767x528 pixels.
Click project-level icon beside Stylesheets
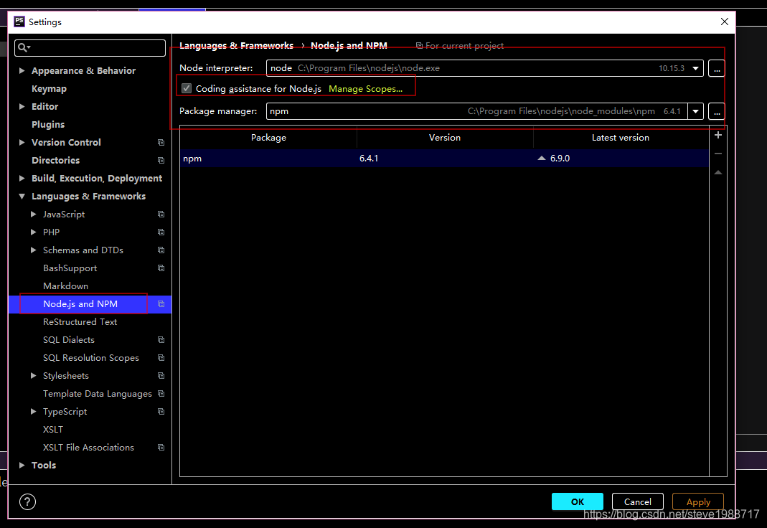point(161,375)
